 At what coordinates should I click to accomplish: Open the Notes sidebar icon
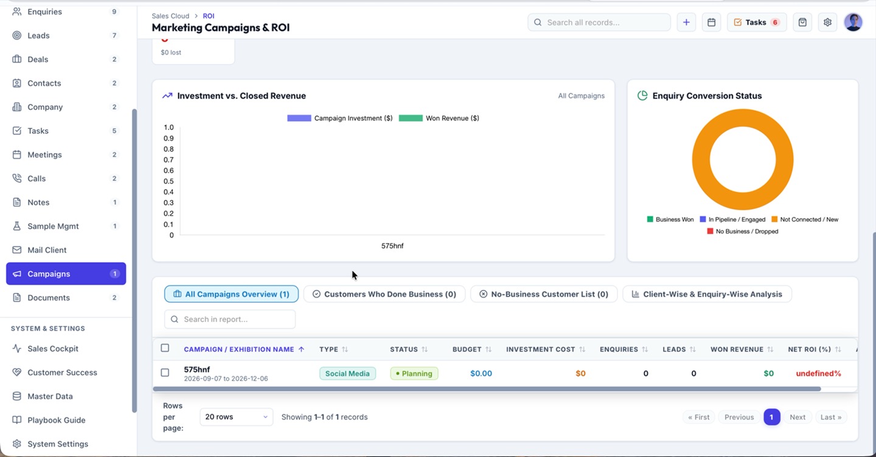17,202
